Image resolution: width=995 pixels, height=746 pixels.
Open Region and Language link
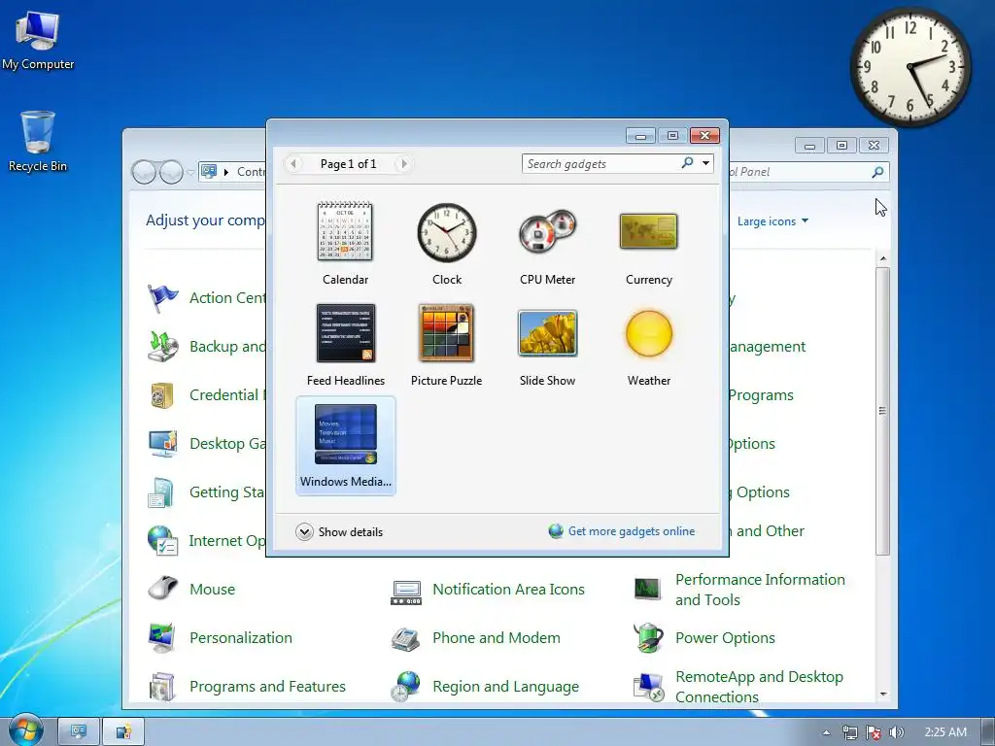pos(505,687)
